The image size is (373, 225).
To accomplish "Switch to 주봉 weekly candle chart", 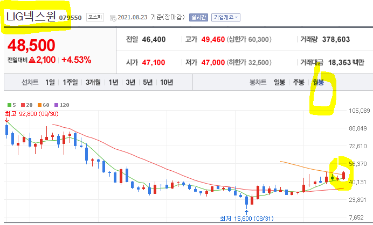I will pos(299,82).
